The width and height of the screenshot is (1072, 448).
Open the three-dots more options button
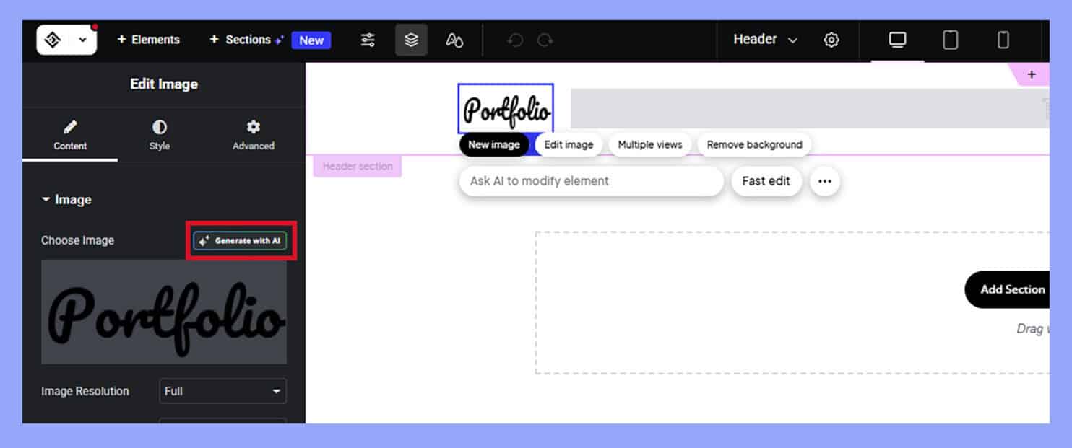click(824, 182)
